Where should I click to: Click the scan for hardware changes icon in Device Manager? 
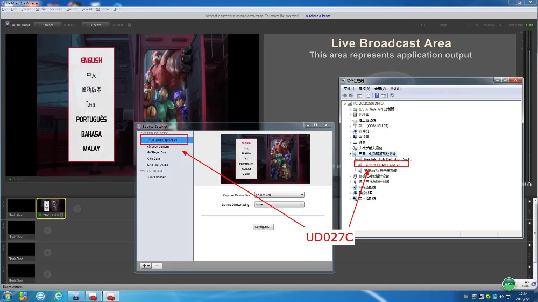click(392, 95)
